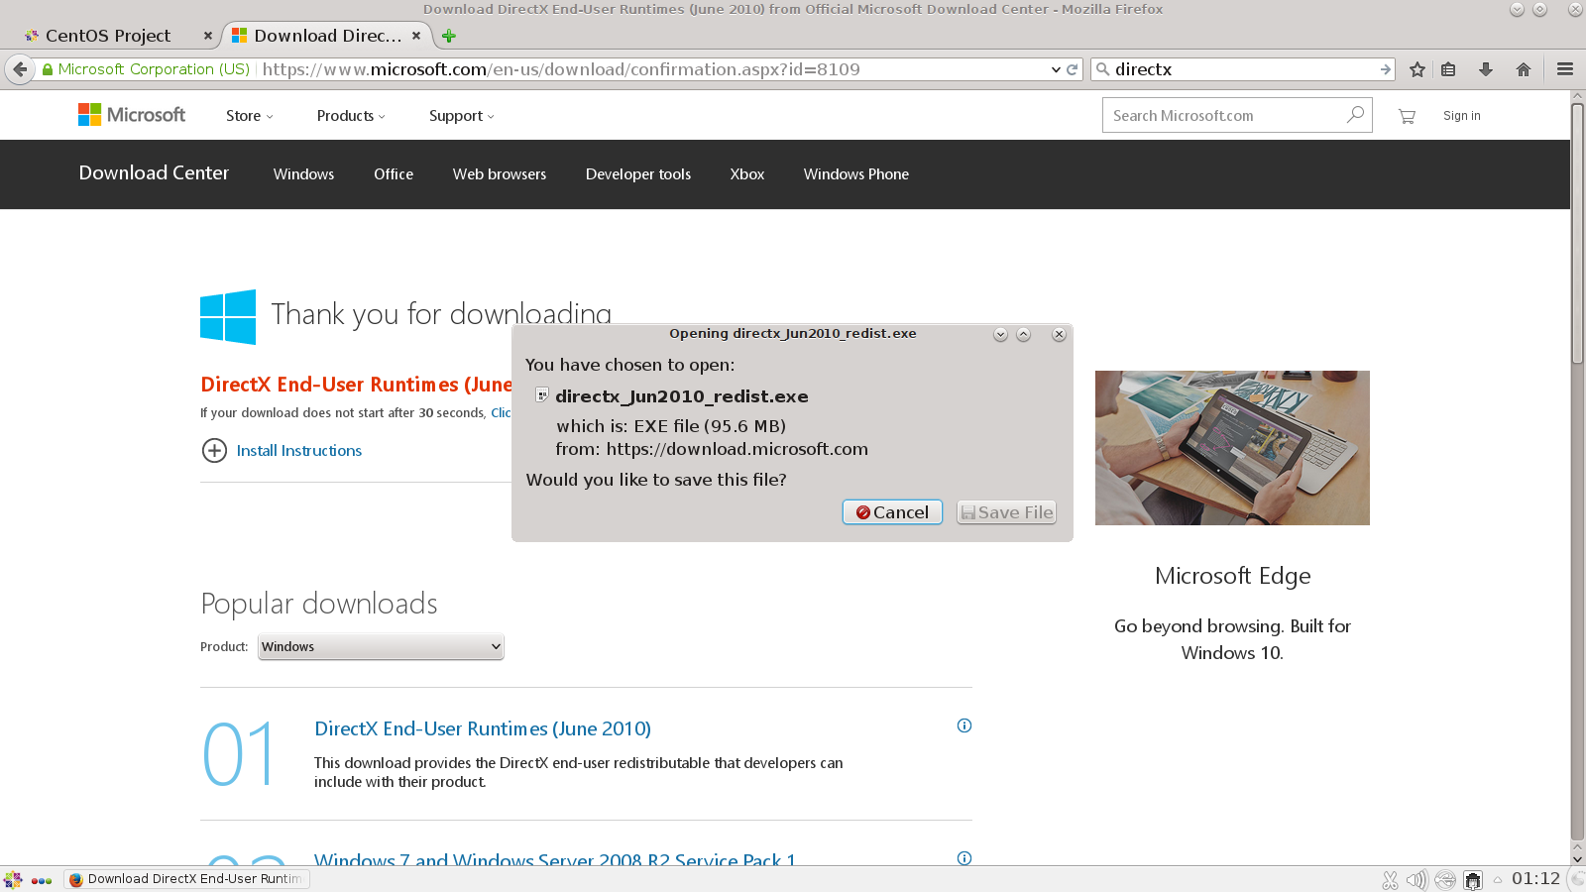Open the Store dropdown menu
The image size is (1586, 892).
pyautogui.click(x=250, y=116)
